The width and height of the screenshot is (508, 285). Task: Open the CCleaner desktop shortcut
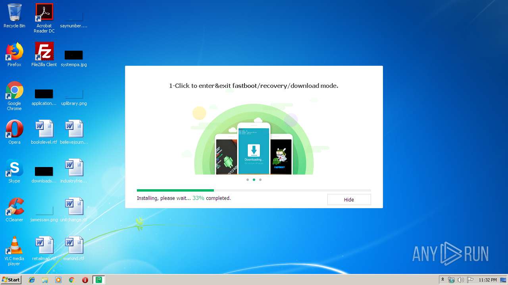[x=14, y=210]
